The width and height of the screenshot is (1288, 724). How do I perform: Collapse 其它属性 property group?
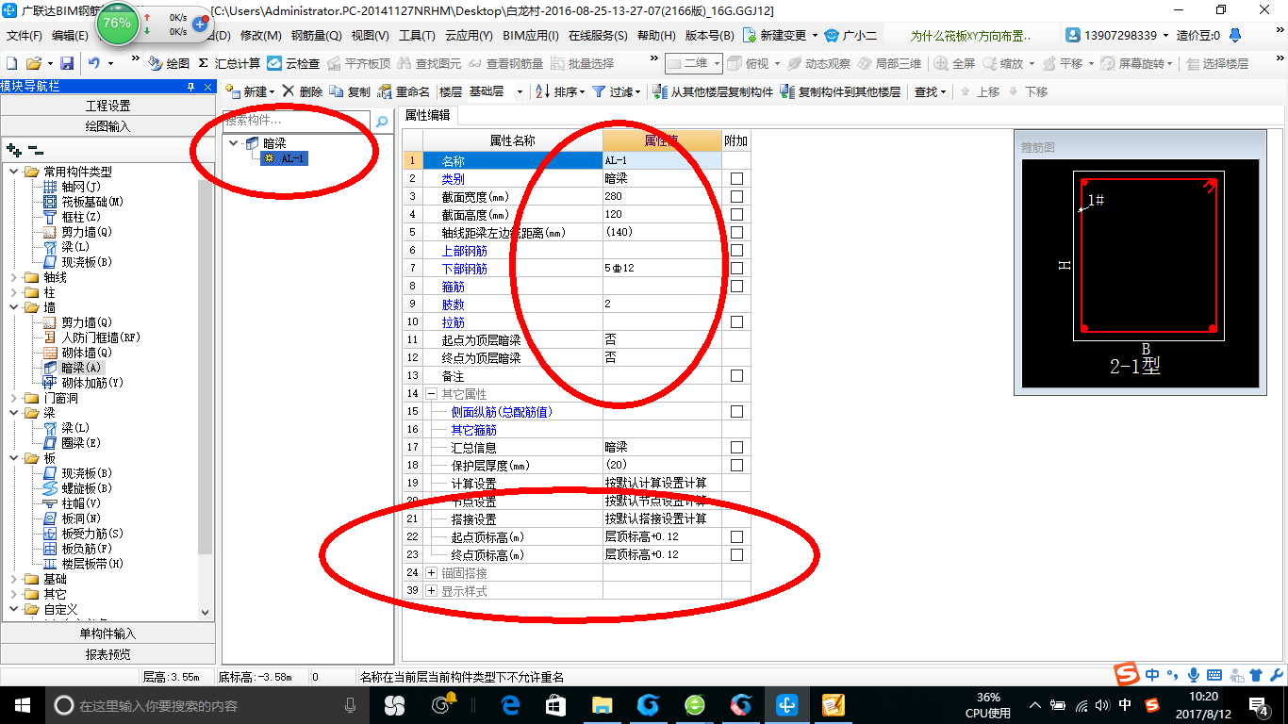432,394
